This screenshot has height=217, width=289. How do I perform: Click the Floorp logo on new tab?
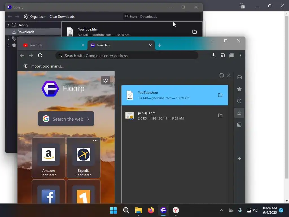pos(50,89)
